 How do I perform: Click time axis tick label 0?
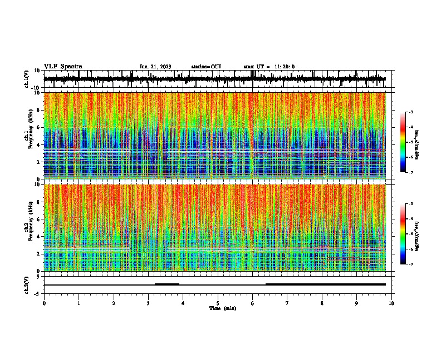(x=44, y=303)
